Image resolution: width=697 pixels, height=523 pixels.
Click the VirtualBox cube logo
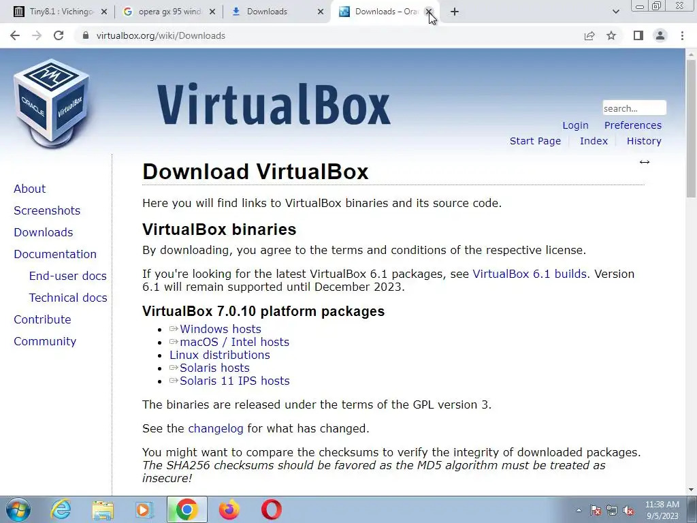pos(52,103)
